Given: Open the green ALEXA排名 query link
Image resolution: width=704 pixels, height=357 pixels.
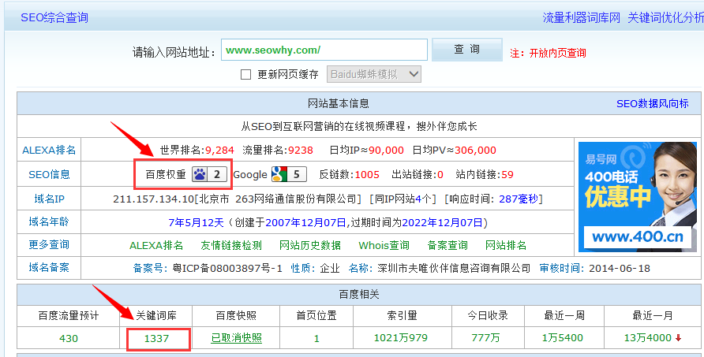Looking at the screenshot, I should [156, 245].
